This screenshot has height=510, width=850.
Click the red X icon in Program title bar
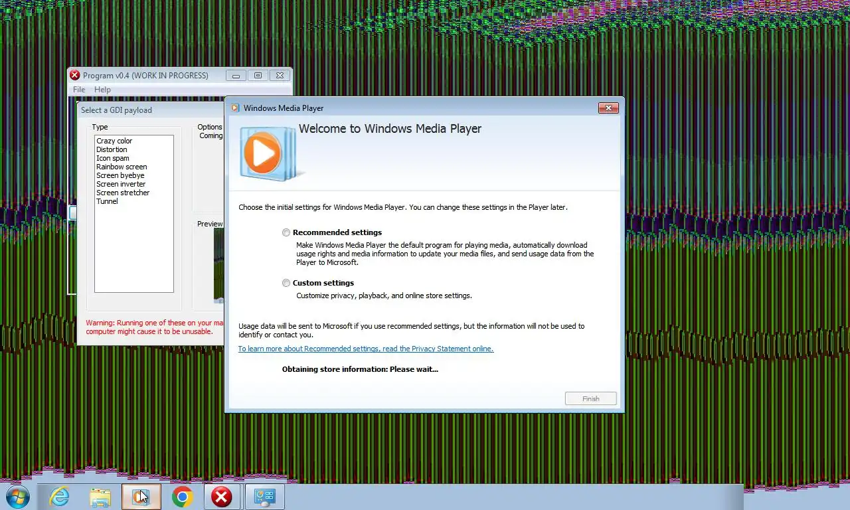point(75,75)
